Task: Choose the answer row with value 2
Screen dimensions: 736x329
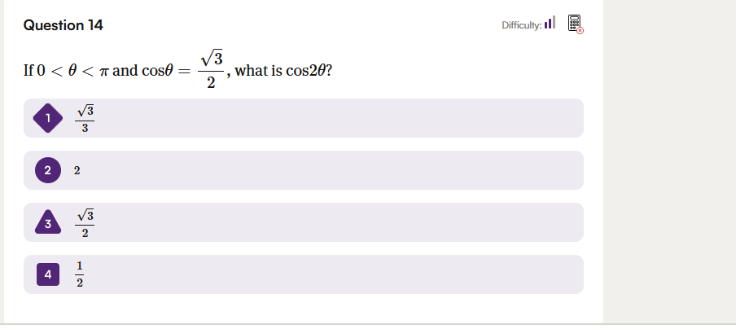Action: click(326, 171)
